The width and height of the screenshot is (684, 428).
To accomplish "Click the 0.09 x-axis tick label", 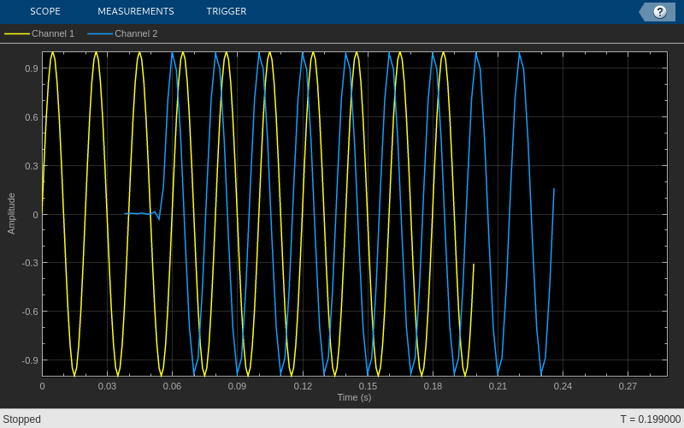I will (x=238, y=386).
